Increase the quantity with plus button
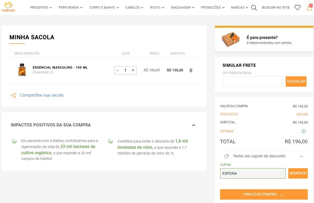Image resolution: width=314 pixels, height=203 pixels. coord(133,70)
